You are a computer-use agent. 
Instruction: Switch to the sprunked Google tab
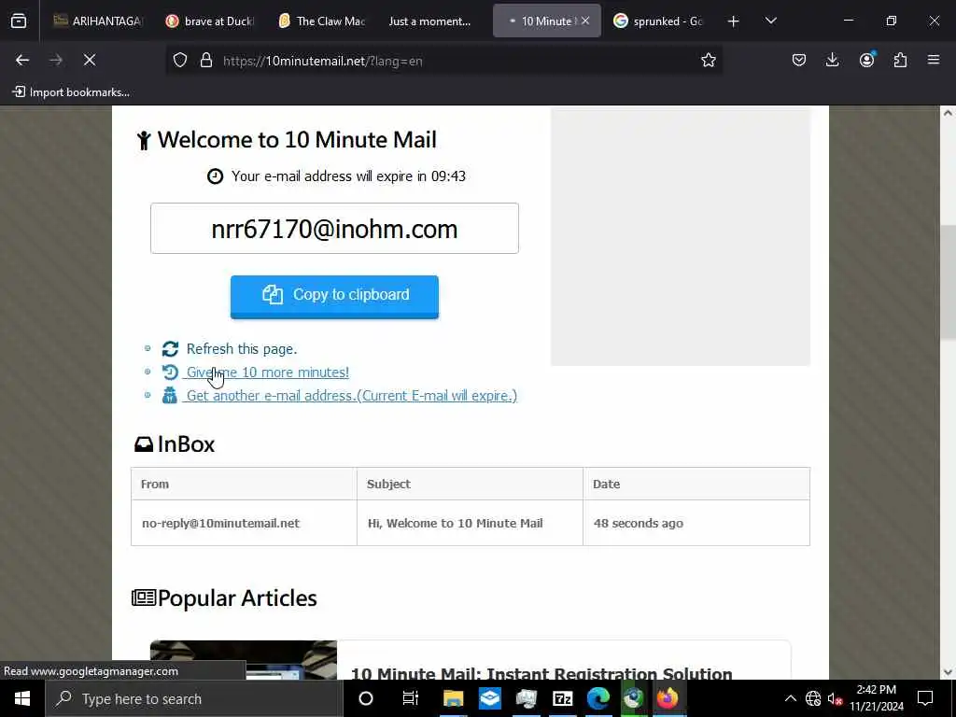[x=658, y=21]
